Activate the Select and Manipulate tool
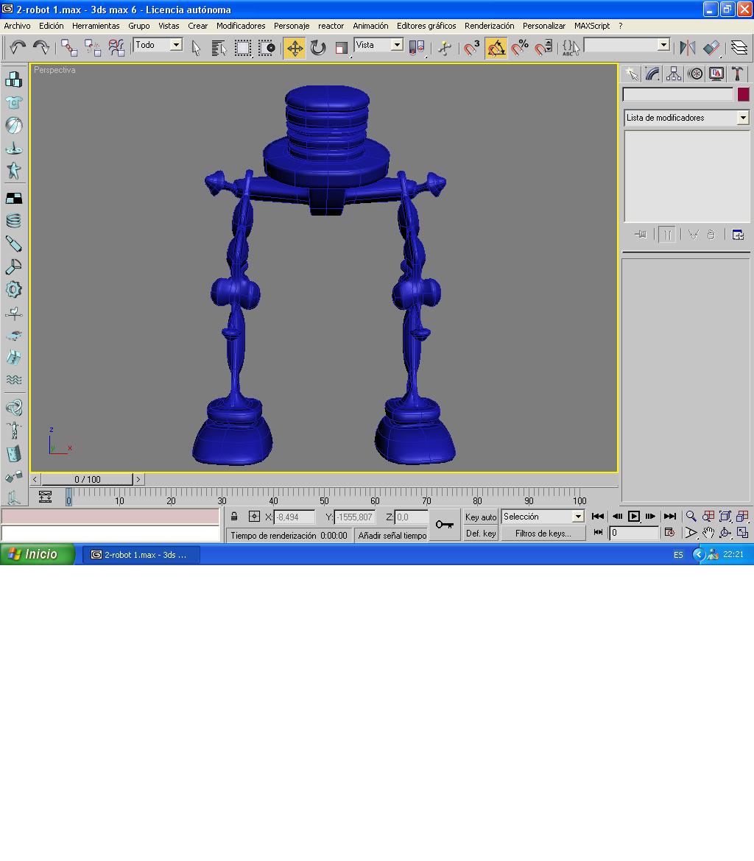 445,48
